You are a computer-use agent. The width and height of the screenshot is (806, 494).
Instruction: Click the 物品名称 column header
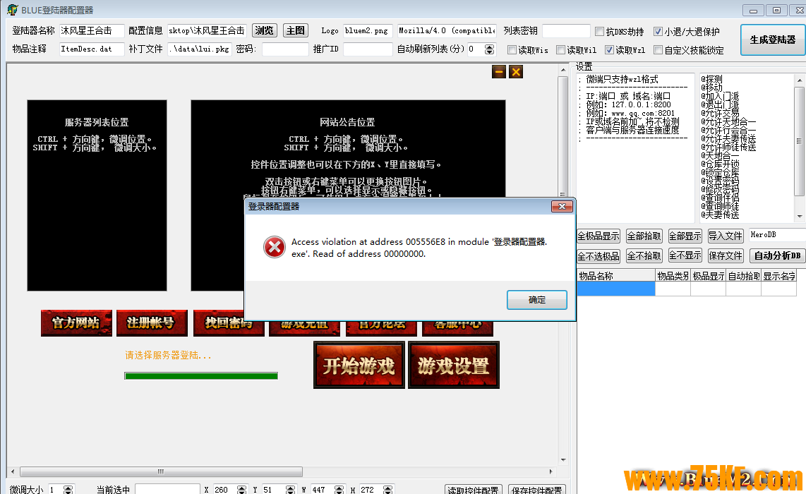[616, 276]
